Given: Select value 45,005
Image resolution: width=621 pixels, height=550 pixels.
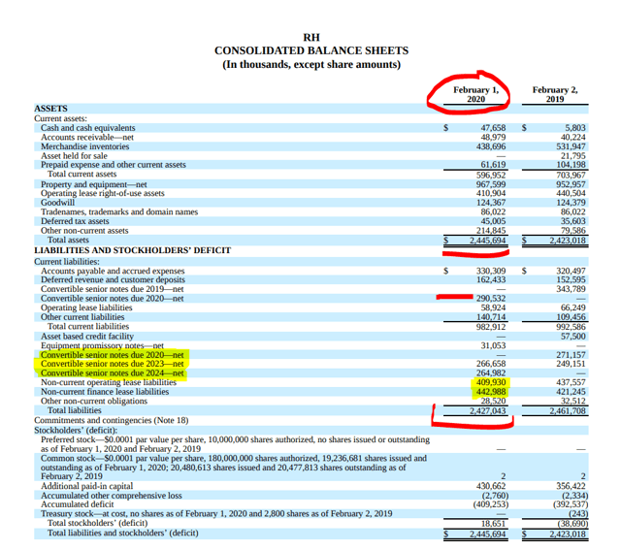Looking at the screenshot, I should click(x=493, y=221).
